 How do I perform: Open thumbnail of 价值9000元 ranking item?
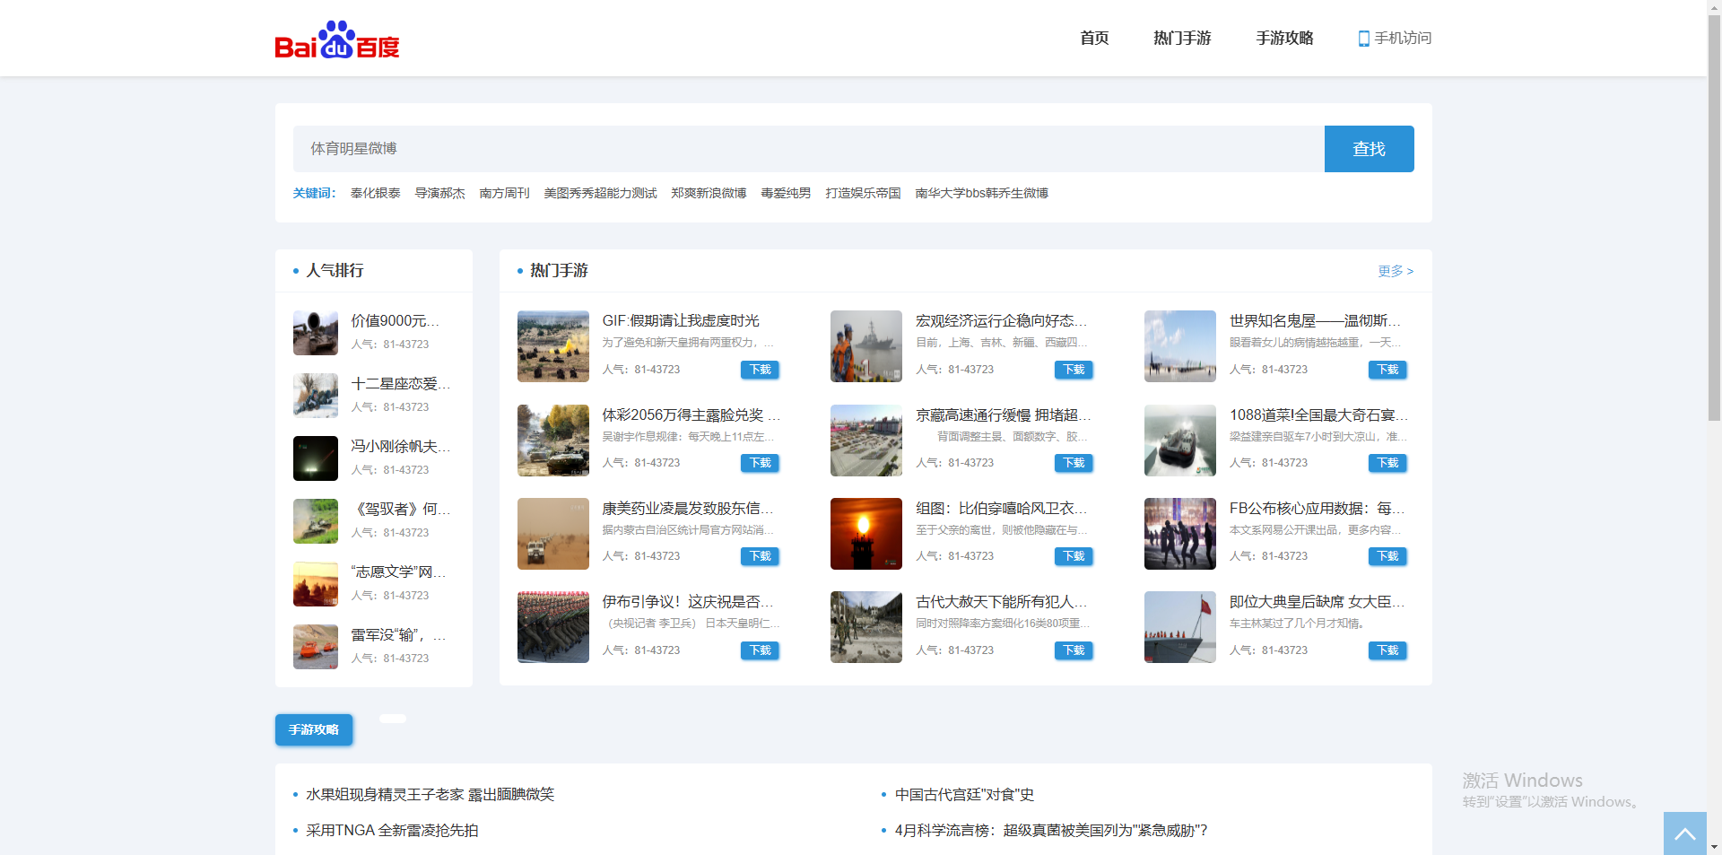point(316,333)
